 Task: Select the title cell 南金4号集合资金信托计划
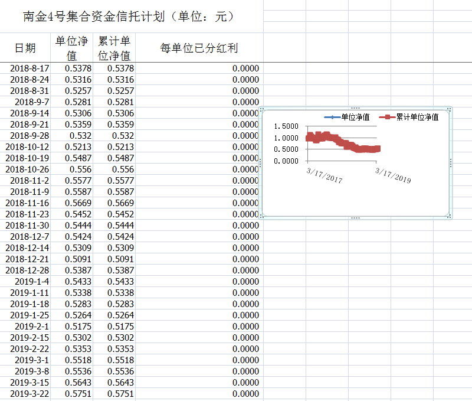(x=132, y=17)
